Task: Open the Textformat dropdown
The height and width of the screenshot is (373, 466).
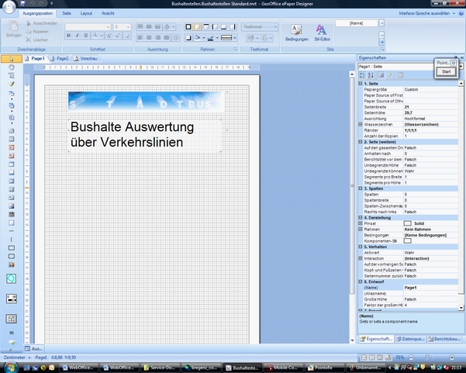Action: click(260, 26)
